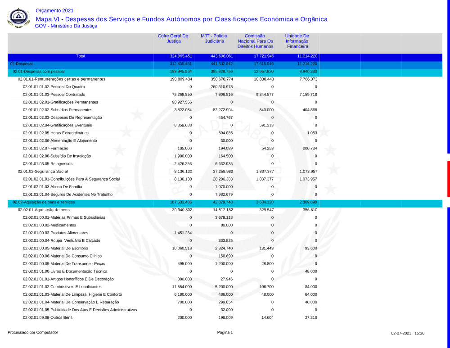The image size is (450, 348).
Task: Click the 02-07-2021 15:36 timestamp in footer
Action: pyautogui.click(x=408, y=333)
